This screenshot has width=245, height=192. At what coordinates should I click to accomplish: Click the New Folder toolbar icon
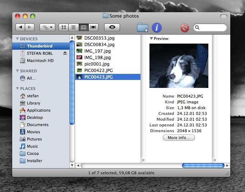coord(143,28)
